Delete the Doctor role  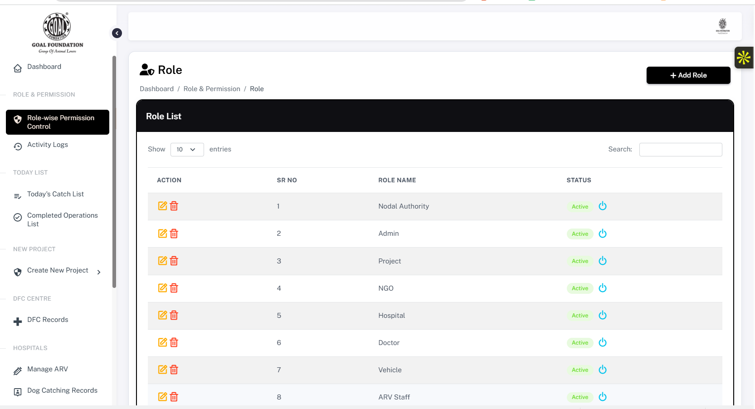(x=174, y=342)
